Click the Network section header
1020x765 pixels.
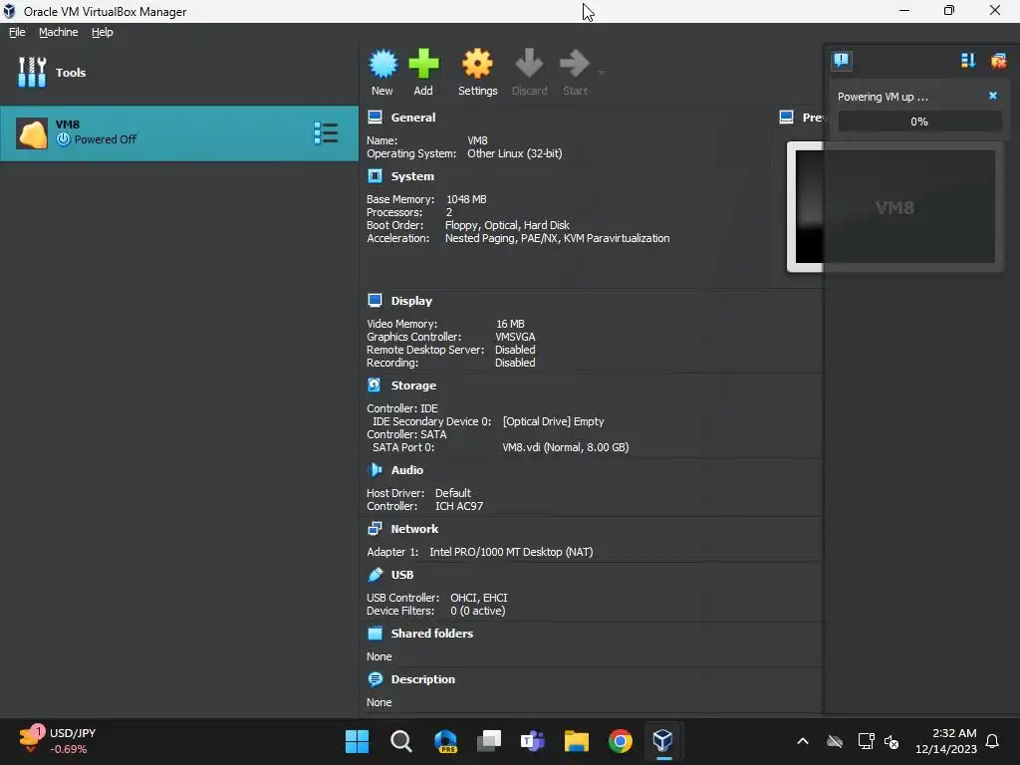(414, 529)
